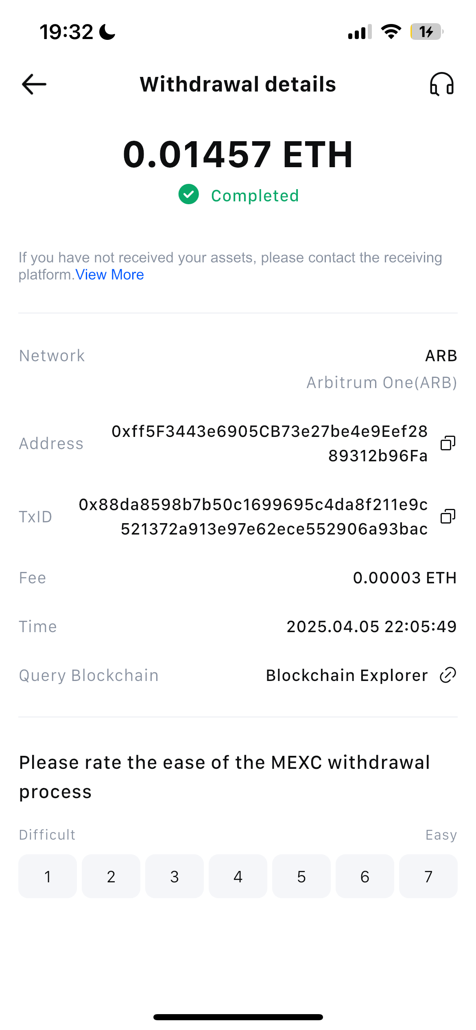Screen dimensions: 476x1030
Task: Tap the home indicator bar
Action: 238,1017
